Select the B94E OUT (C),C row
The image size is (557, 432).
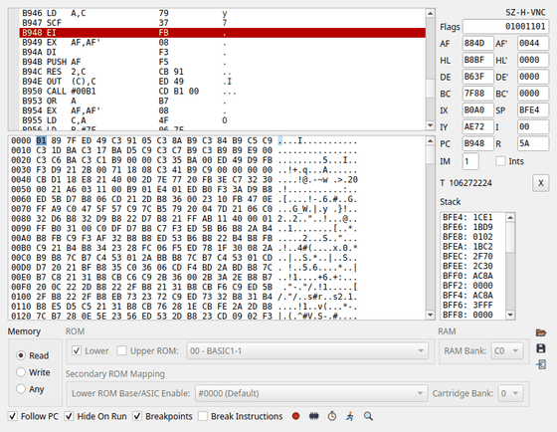click(x=223, y=82)
